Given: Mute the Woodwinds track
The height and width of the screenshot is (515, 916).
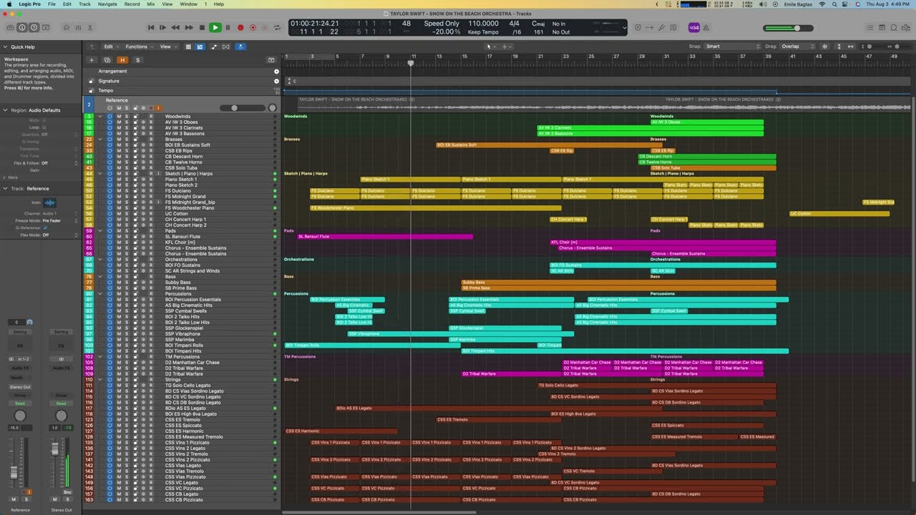Looking at the screenshot, I should tap(119, 117).
